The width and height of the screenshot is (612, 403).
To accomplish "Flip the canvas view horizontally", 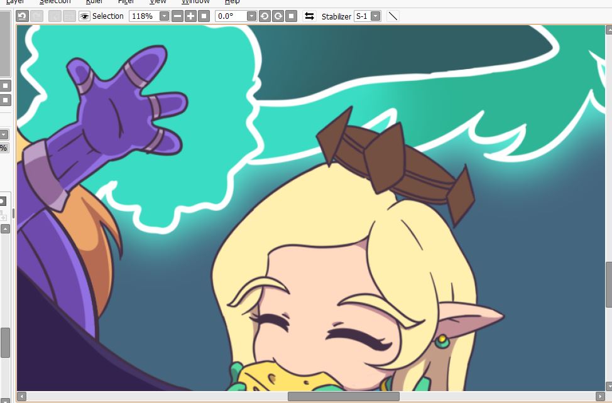I will click(x=309, y=16).
